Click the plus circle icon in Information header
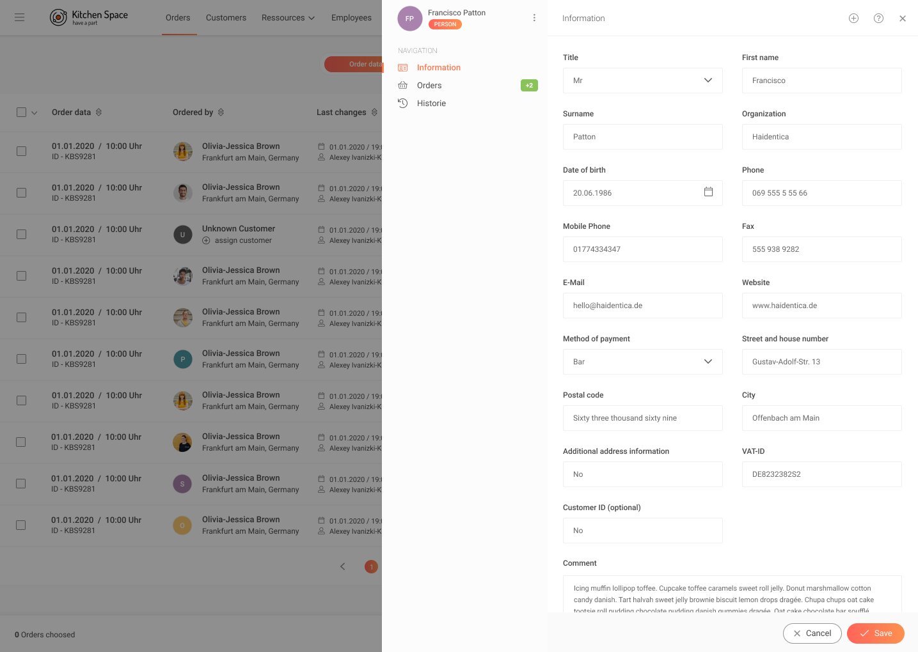The image size is (918, 652). point(853,19)
